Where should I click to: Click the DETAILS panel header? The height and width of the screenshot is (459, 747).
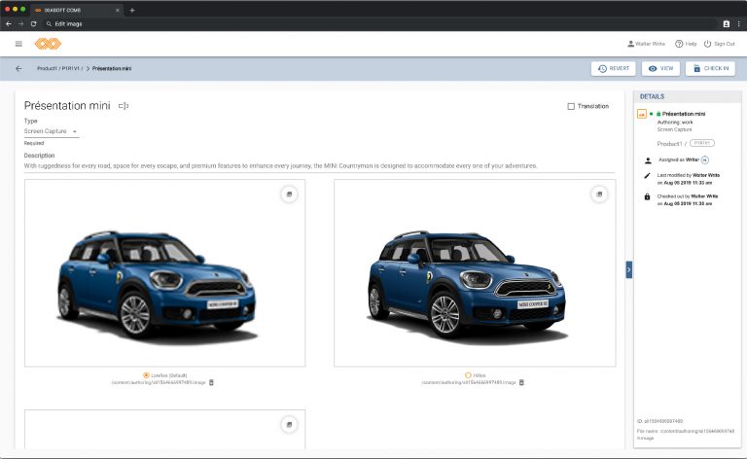[688, 96]
